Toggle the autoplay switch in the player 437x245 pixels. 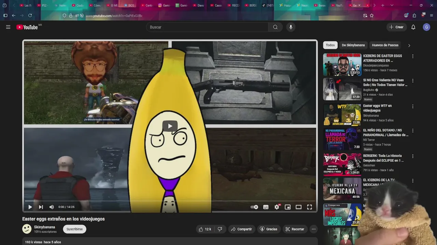254,207
